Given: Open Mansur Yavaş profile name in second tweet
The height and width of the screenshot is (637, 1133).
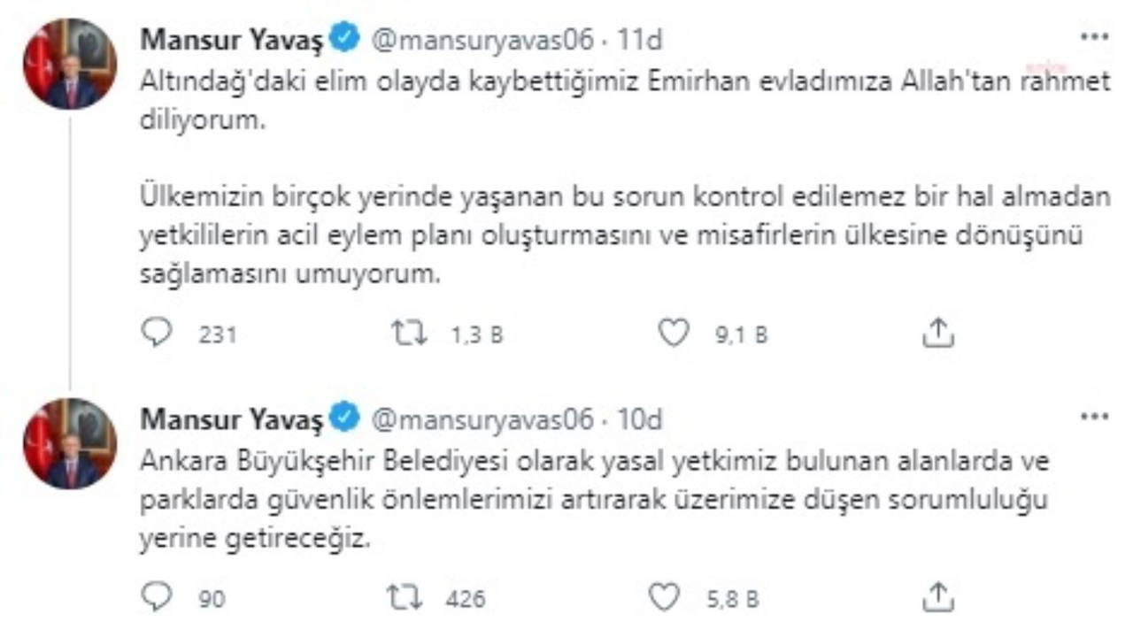Looking at the screenshot, I should coord(231,418).
